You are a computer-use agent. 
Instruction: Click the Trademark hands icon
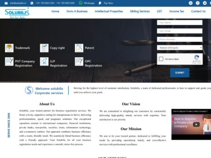9,48
